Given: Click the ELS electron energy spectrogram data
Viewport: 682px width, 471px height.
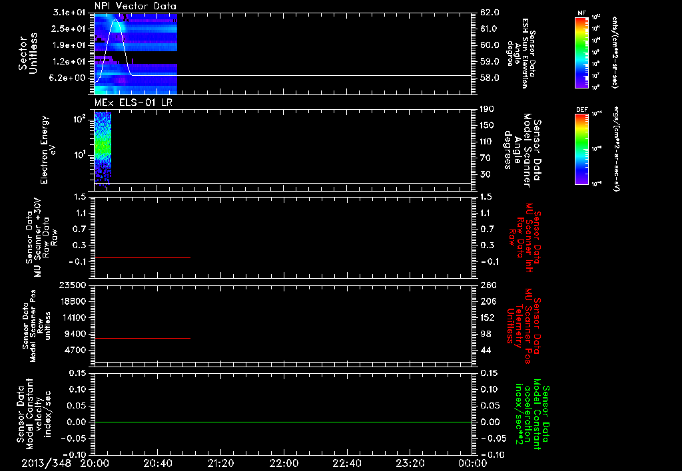Looking at the screenshot, I should click(x=103, y=149).
